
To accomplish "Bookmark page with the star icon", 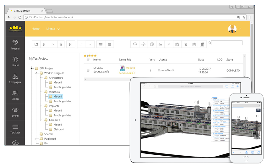I will pyautogui.click(x=244, y=17).
